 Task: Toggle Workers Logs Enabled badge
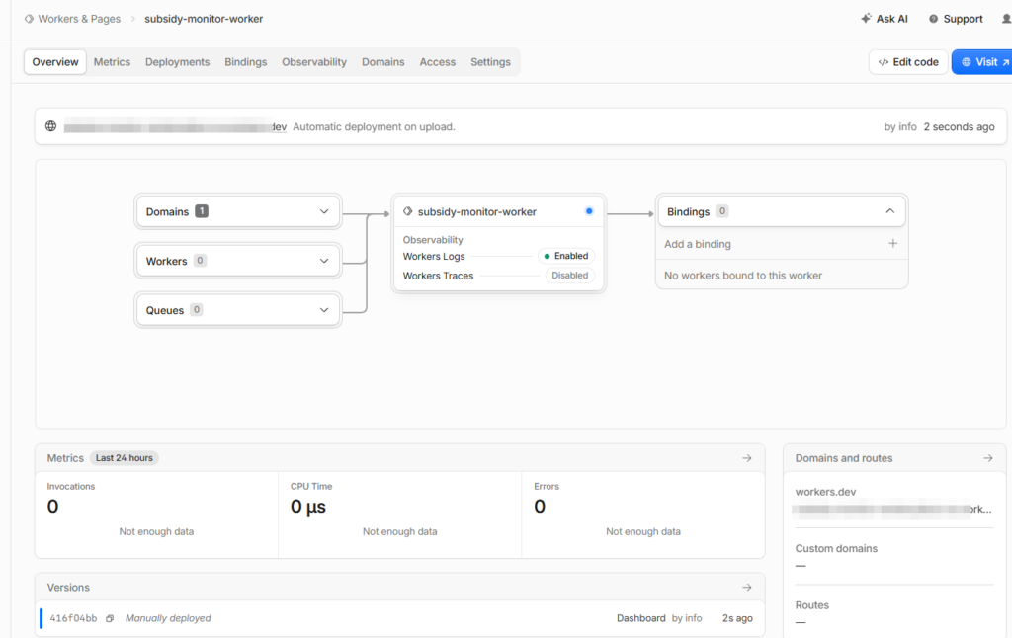point(566,256)
